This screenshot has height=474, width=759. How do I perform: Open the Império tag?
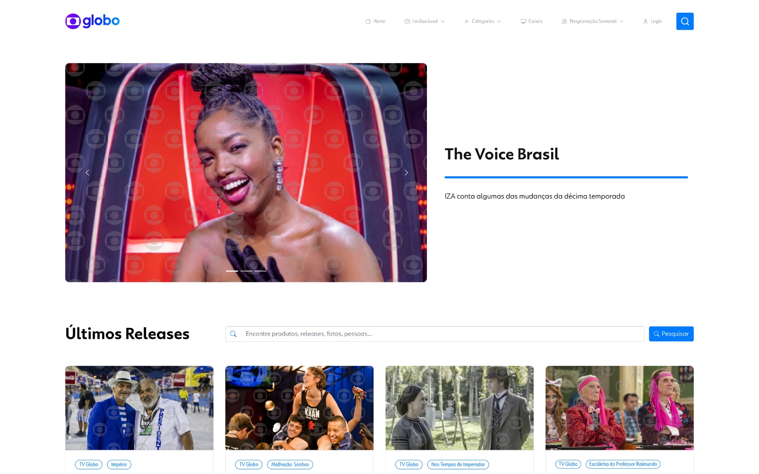(119, 465)
